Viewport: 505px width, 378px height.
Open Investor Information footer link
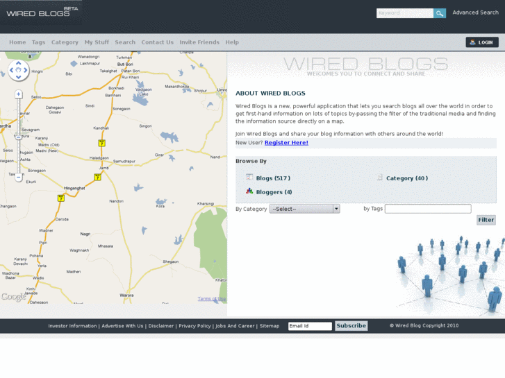click(x=72, y=326)
